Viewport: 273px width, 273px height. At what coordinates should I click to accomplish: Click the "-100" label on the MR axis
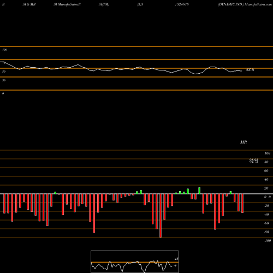(x=268, y=241)
